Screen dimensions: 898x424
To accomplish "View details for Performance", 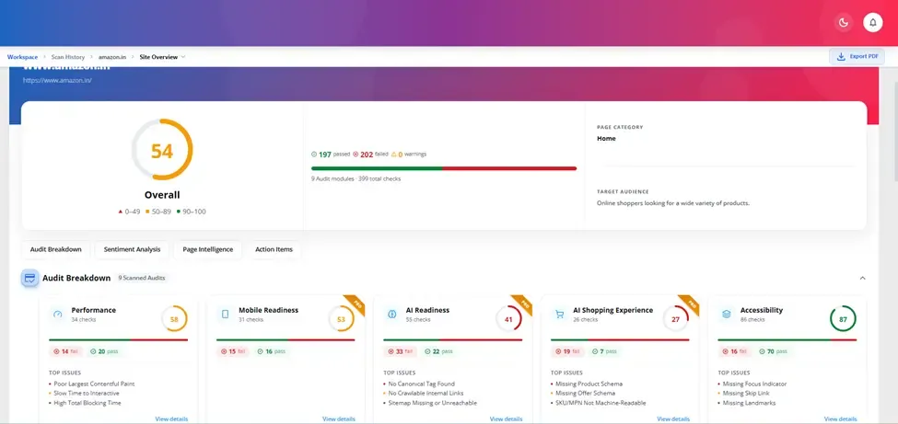I will (171, 418).
